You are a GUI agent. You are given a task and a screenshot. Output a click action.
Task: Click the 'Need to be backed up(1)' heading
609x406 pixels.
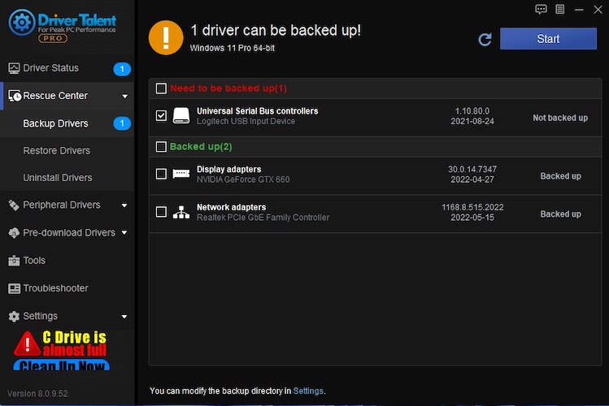click(228, 89)
